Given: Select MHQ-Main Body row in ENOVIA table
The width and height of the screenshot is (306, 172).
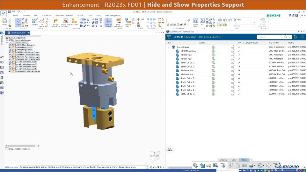Looking at the screenshot, I should point(236,51).
